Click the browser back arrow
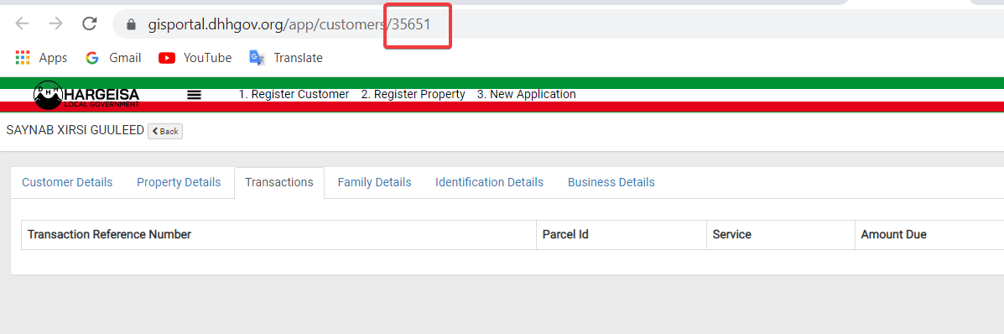This screenshot has height=334, width=1004. coord(23,23)
